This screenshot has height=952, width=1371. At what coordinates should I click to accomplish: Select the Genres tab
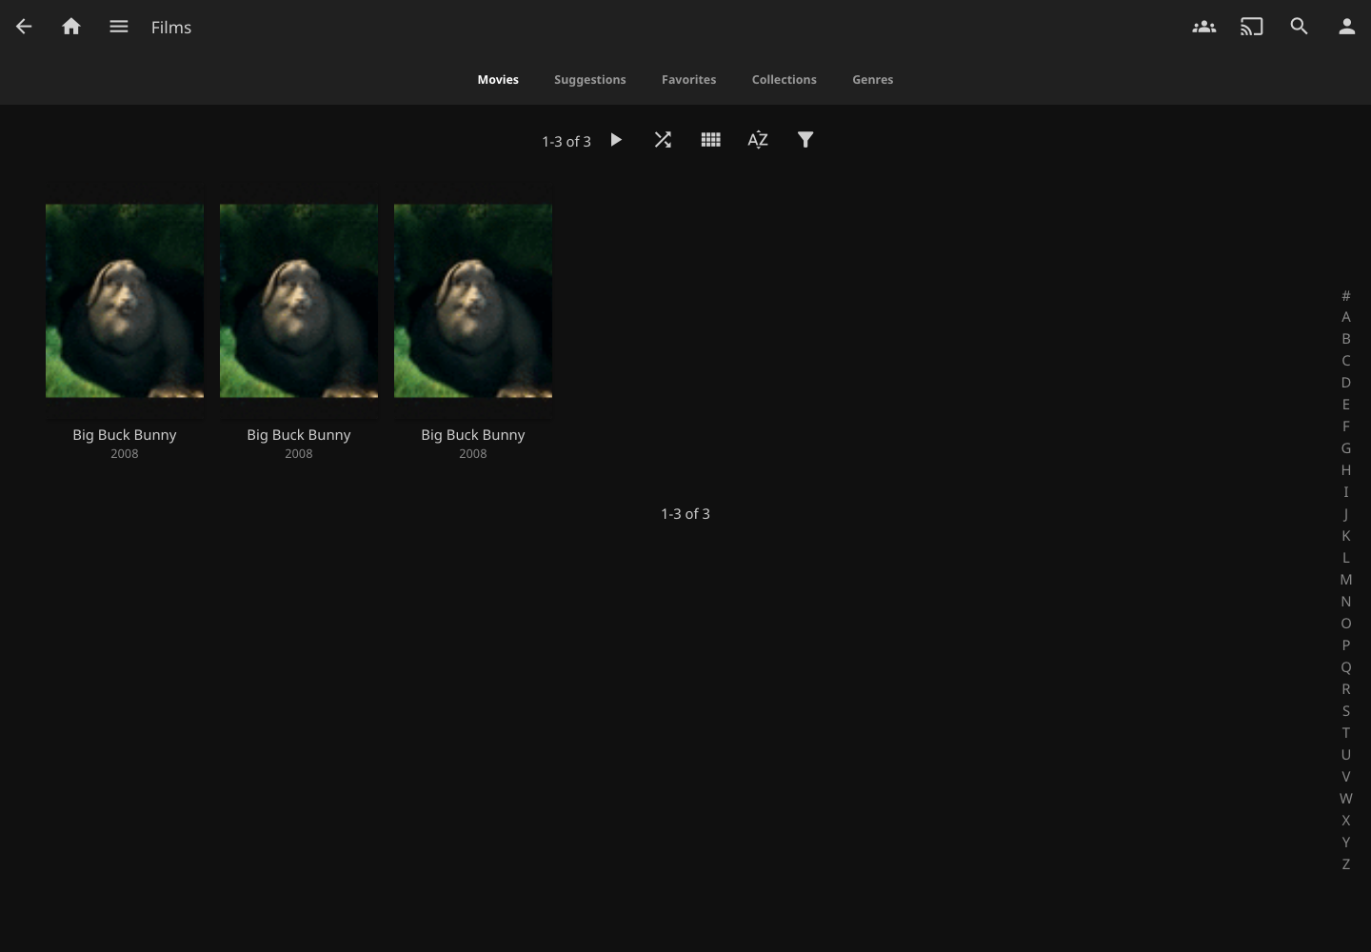[x=873, y=79]
